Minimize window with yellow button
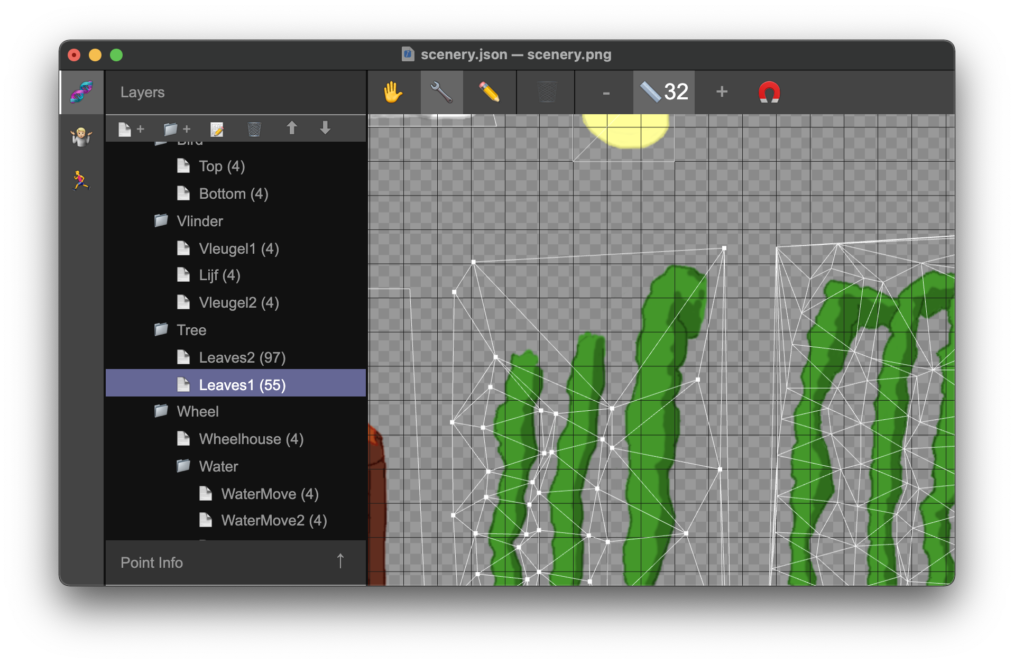The image size is (1014, 664). pyautogui.click(x=95, y=54)
